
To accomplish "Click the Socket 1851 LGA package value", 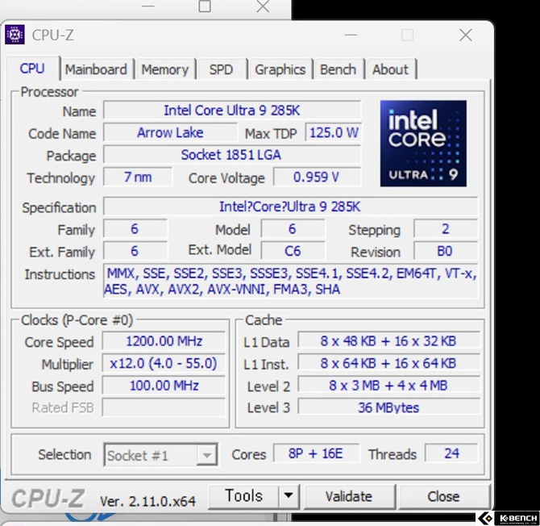I will pos(232,155).
